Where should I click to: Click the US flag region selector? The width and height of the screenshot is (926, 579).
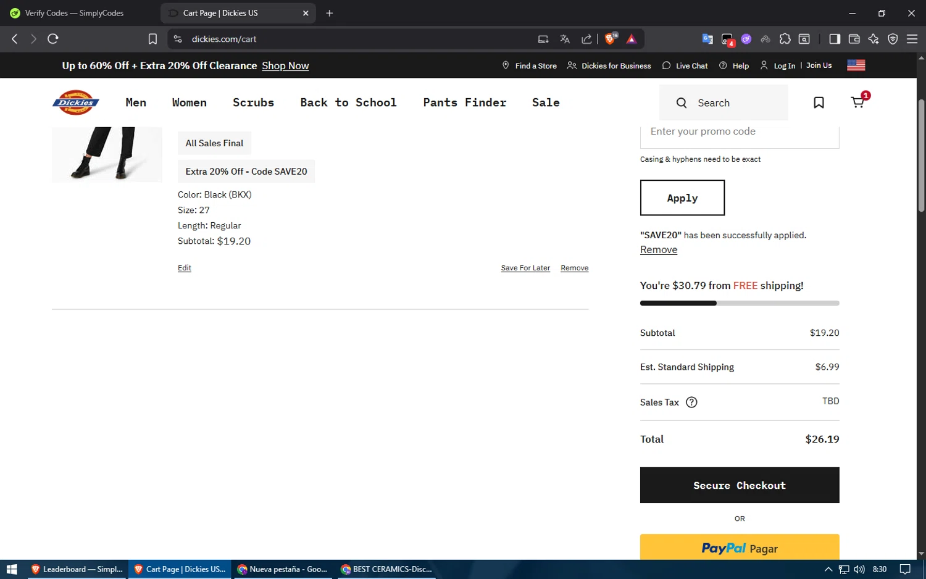tap(856, 65)
